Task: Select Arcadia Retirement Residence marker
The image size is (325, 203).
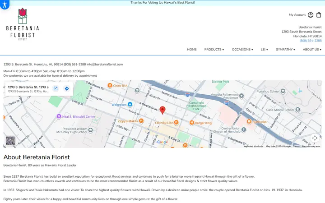Action: [x=241, y=96]
